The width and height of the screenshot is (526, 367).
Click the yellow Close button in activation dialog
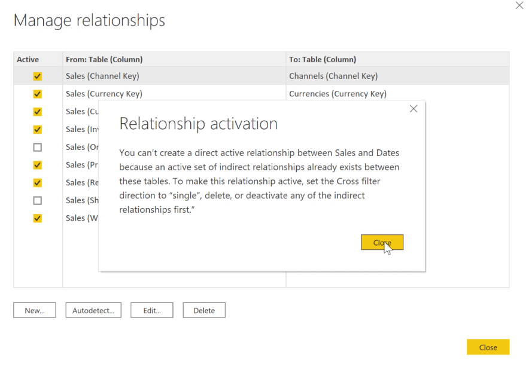382,242
